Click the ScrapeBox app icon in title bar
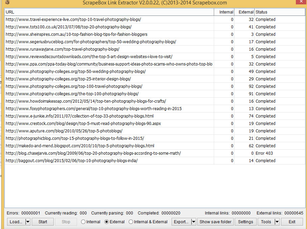The width and height of the screenshot is (307, 229). point(7,3)
